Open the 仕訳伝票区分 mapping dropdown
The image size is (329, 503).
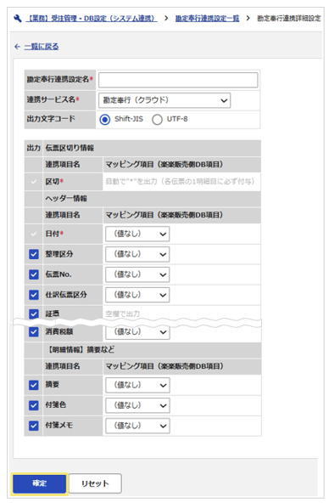(137, 295)
